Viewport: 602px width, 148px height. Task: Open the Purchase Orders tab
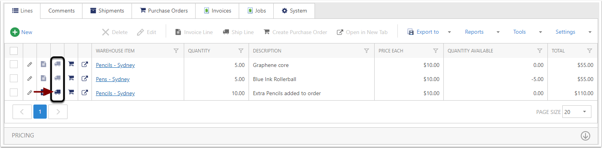tap(164, 11)
